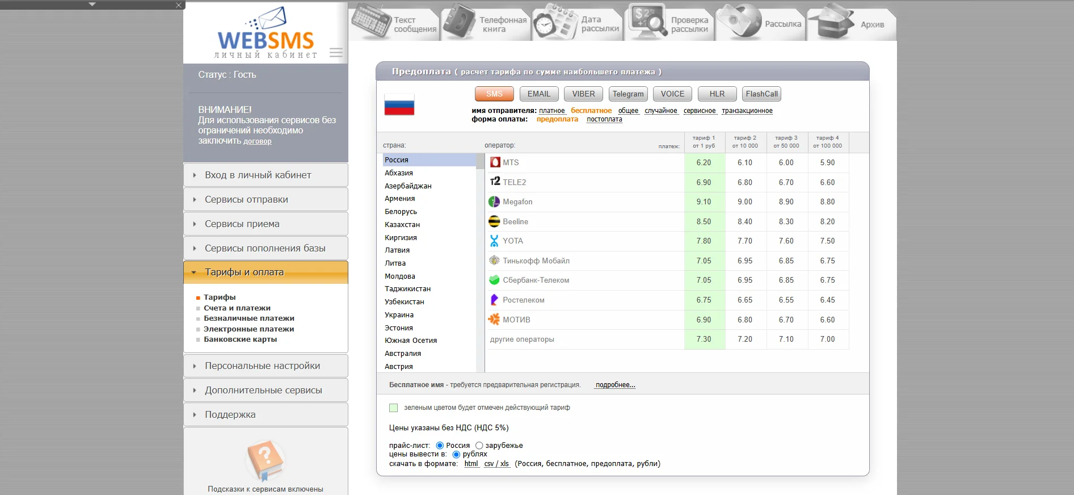Open the Рассылка disc icon
Screen dimensions: 1074x495
point(739,21)
